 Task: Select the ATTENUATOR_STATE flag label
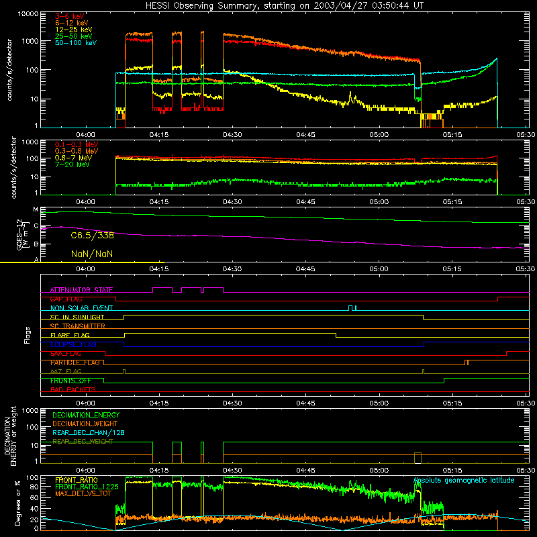coord(81,290)
